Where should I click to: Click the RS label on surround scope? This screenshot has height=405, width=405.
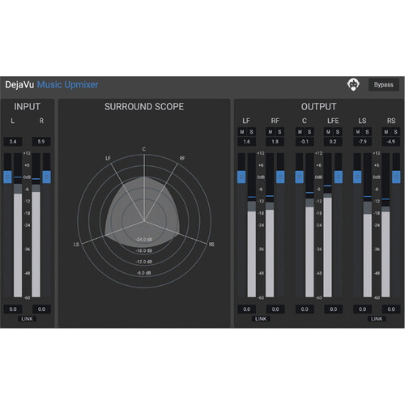point(211,245)
